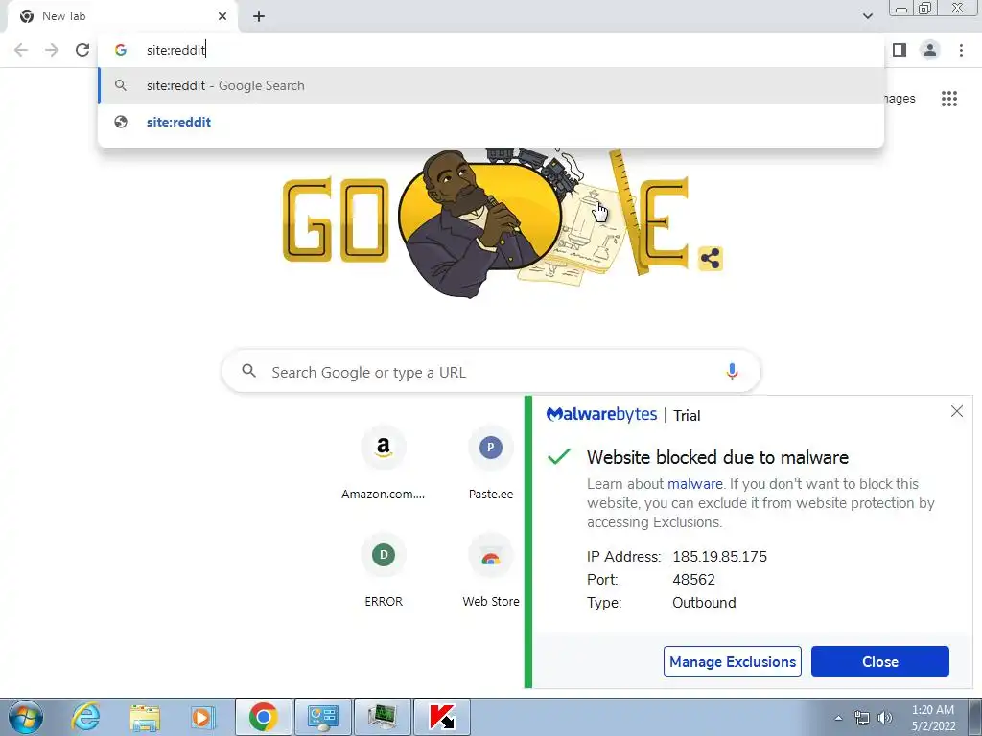Screen dimensions: 982x736
Task: Open the volume speaker tray icon
Action: 885,718
